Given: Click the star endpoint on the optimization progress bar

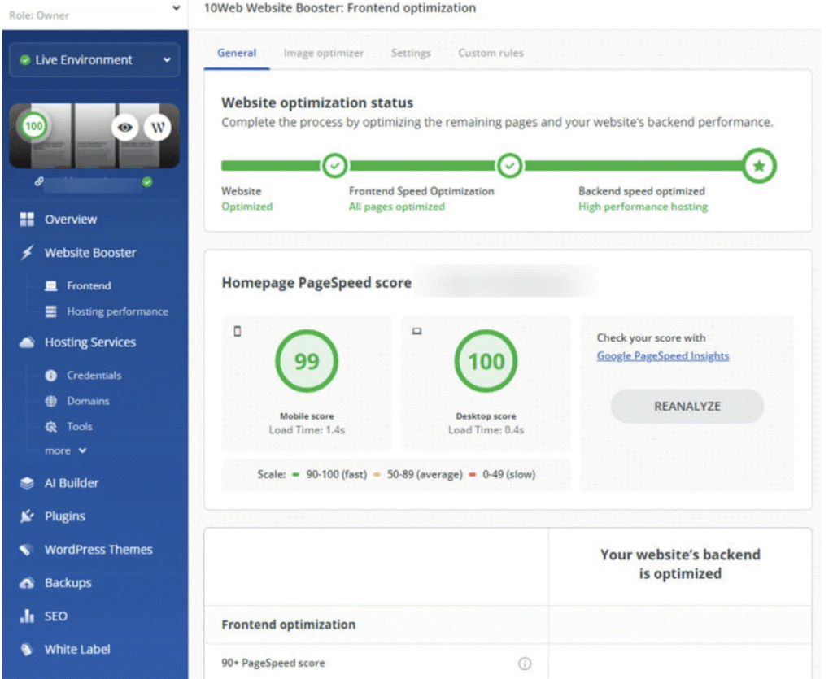Looking at the screenshot, I should click(759, 166).
